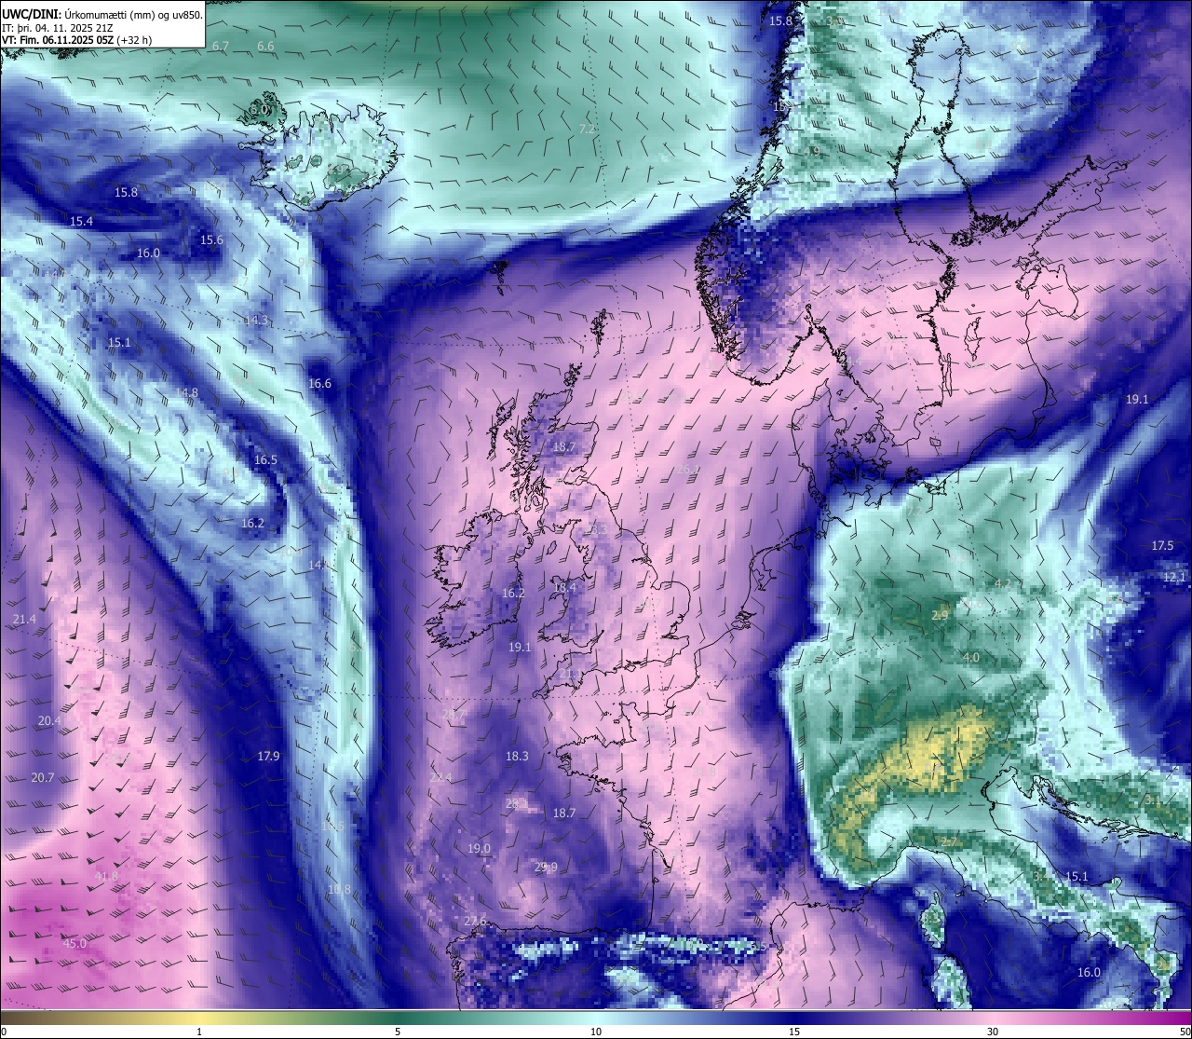Click the map value "6.7"

pos(221,46)
